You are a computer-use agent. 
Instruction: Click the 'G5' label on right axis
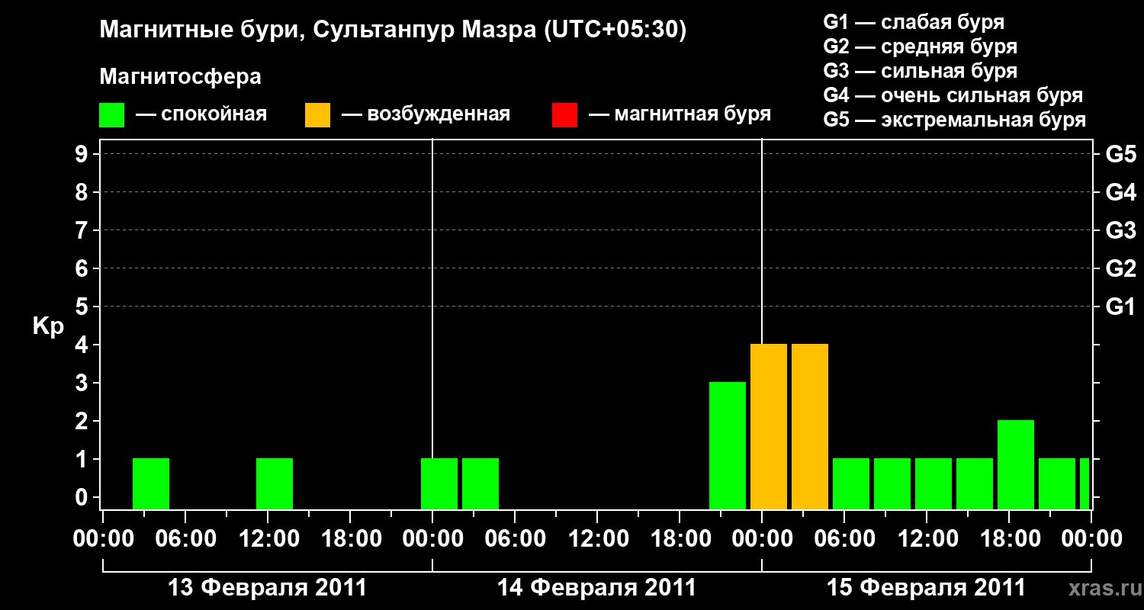pyautogui.click(x=1120, y=155)
